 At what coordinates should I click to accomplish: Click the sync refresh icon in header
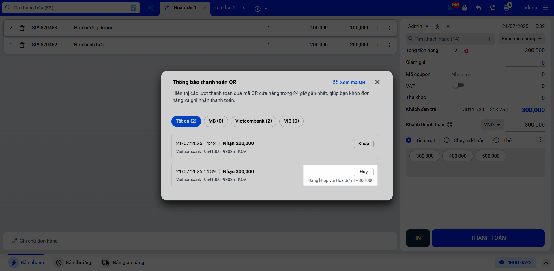[x=493, y=8]
